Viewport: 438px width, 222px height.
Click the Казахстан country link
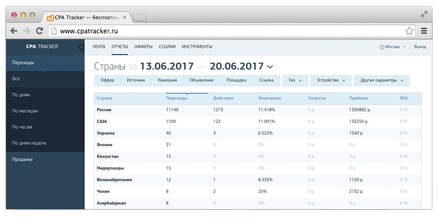tap(108, 157)
